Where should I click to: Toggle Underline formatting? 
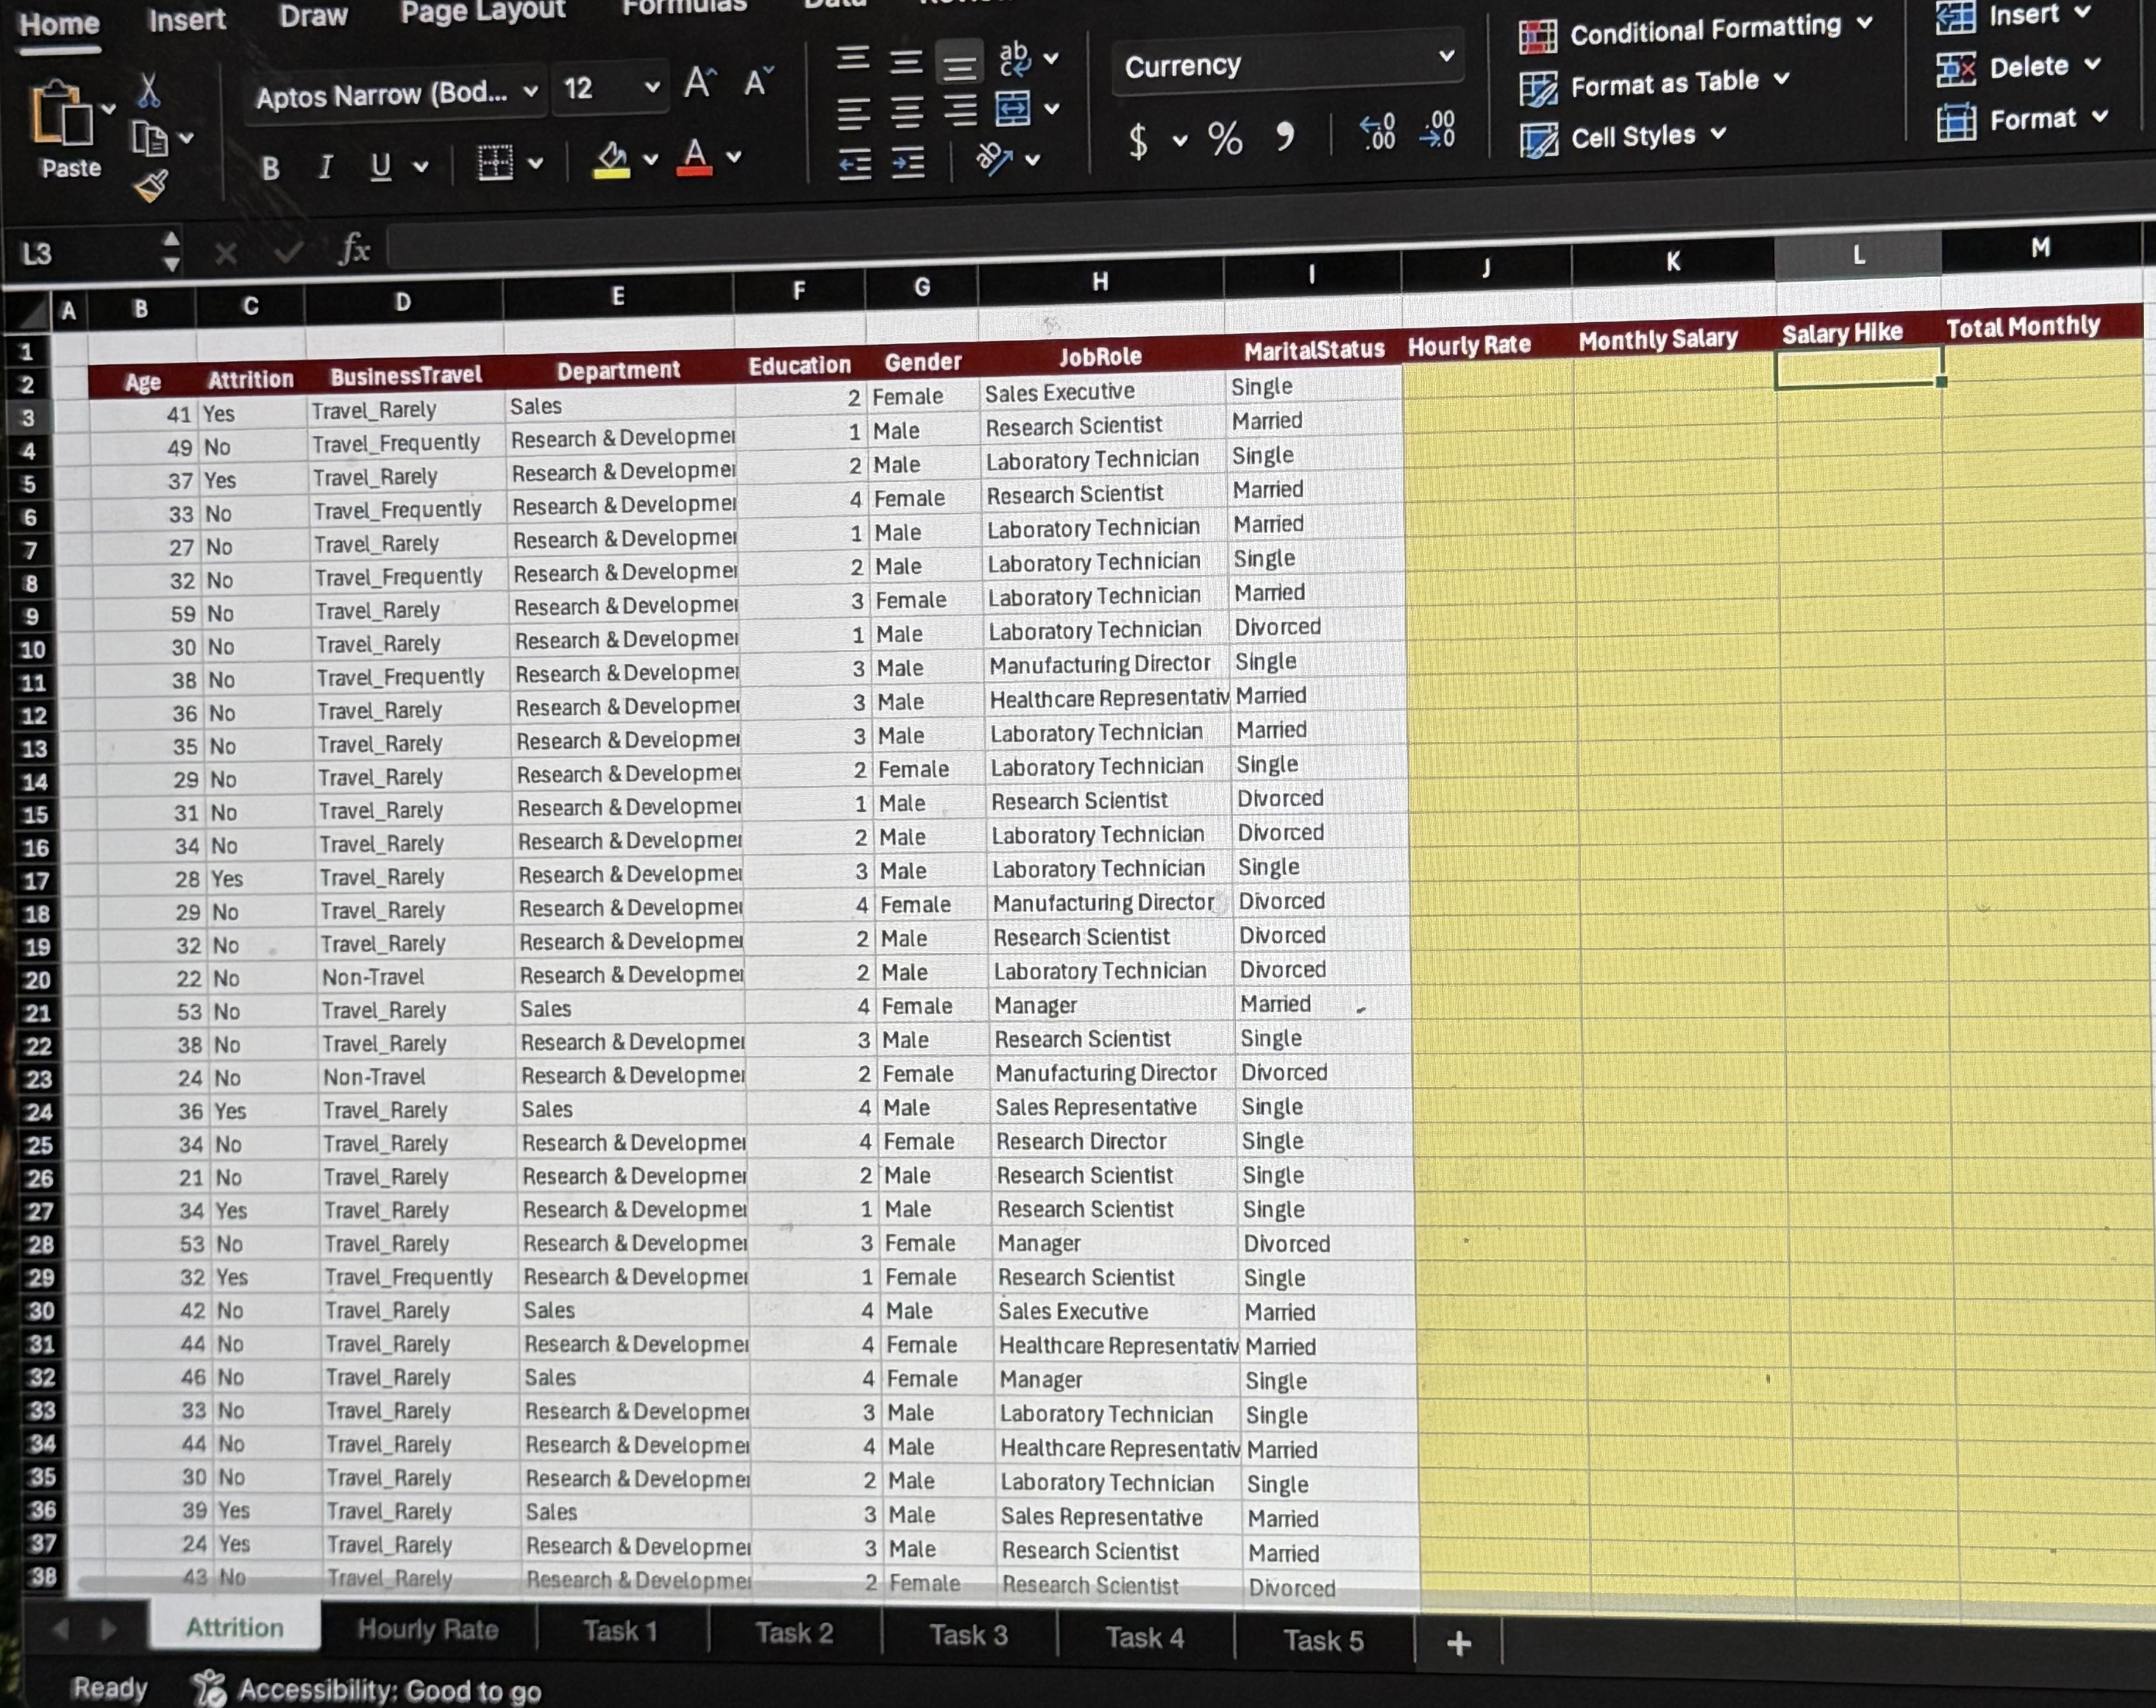(x=380, y=166)
